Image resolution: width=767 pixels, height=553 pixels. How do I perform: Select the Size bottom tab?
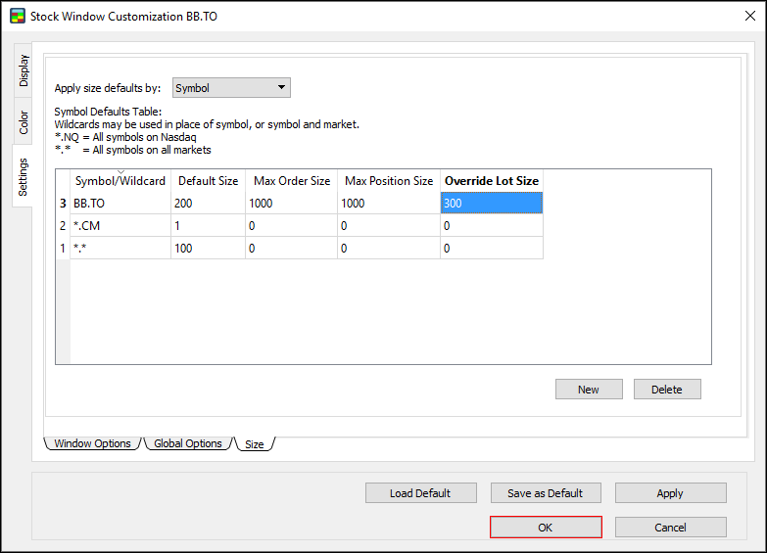[x=255, y=444]
